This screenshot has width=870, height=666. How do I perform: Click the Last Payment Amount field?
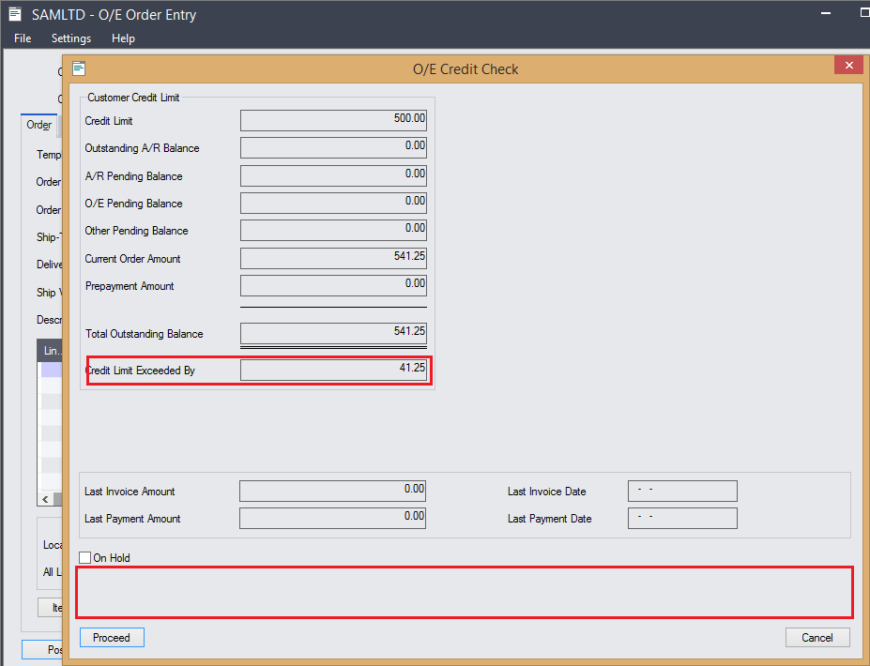coord(333,518)
